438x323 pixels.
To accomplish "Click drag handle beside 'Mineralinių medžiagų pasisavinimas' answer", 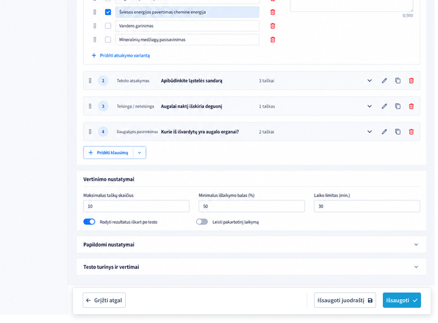I will click(x=95, y=39).
